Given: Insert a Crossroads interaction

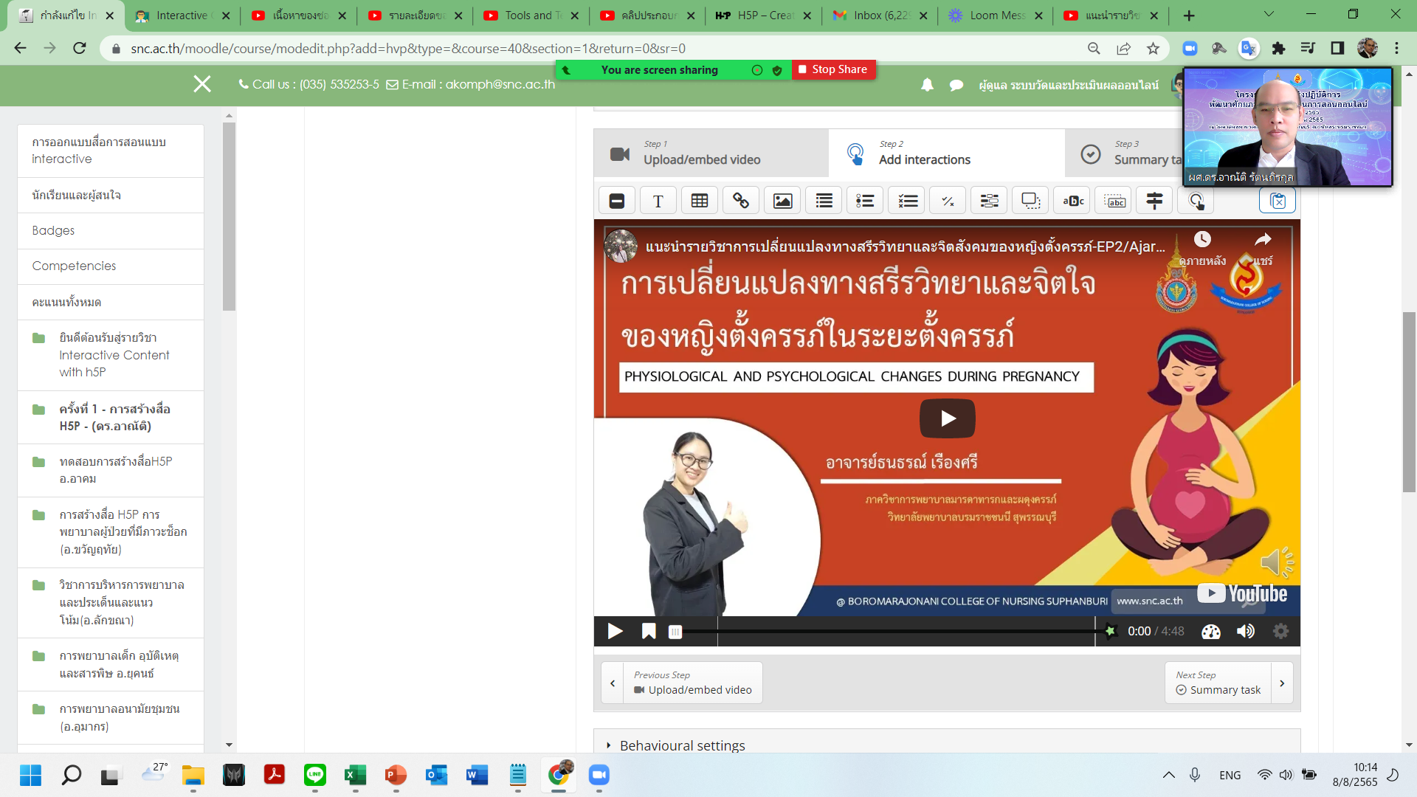Looking at the screenshot, I should 1154,200.
